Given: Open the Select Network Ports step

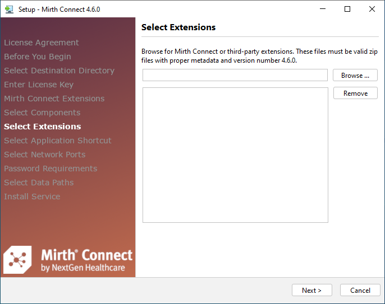Looking at the screenshot, I should (45, 155).
